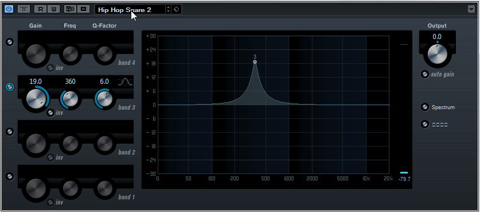
Task: Toggle auto gain option
Action: (x=424, y=74)
